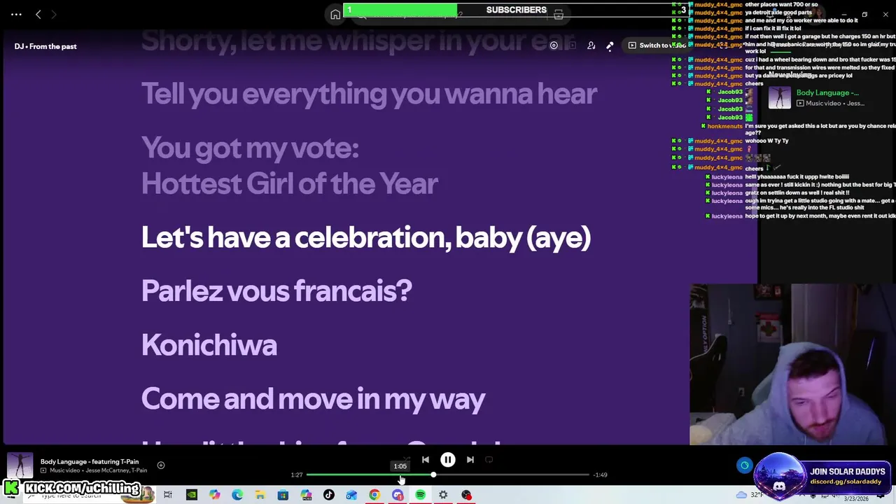Open File Explorer from the taskbar
896x504 pixels.
coord(260,495)
